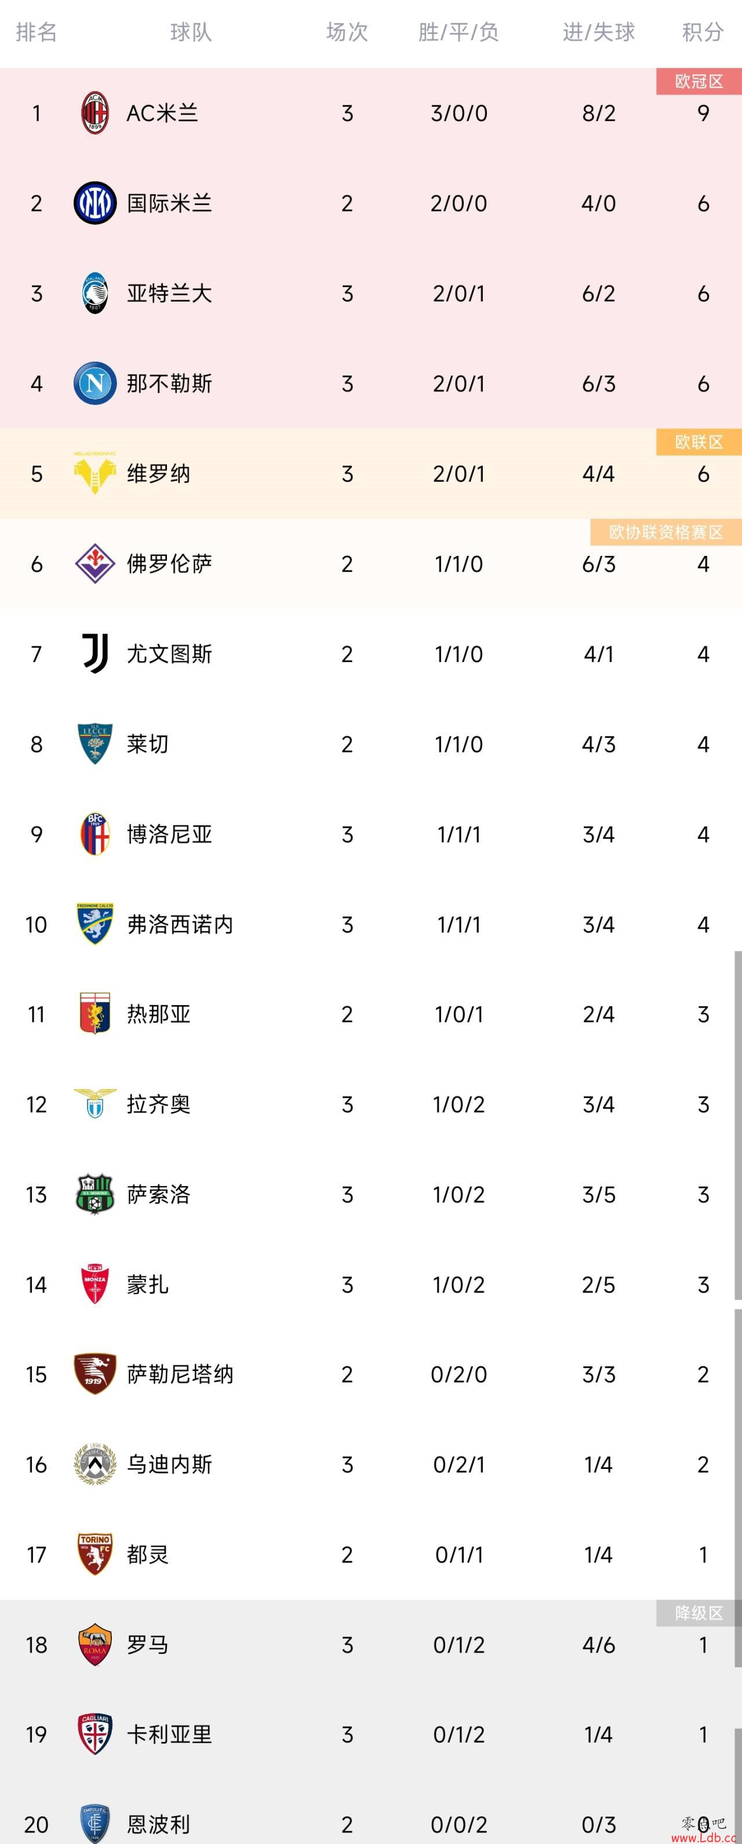
Task: Select the 进/失球 column header
Action: tap(599, 32)
